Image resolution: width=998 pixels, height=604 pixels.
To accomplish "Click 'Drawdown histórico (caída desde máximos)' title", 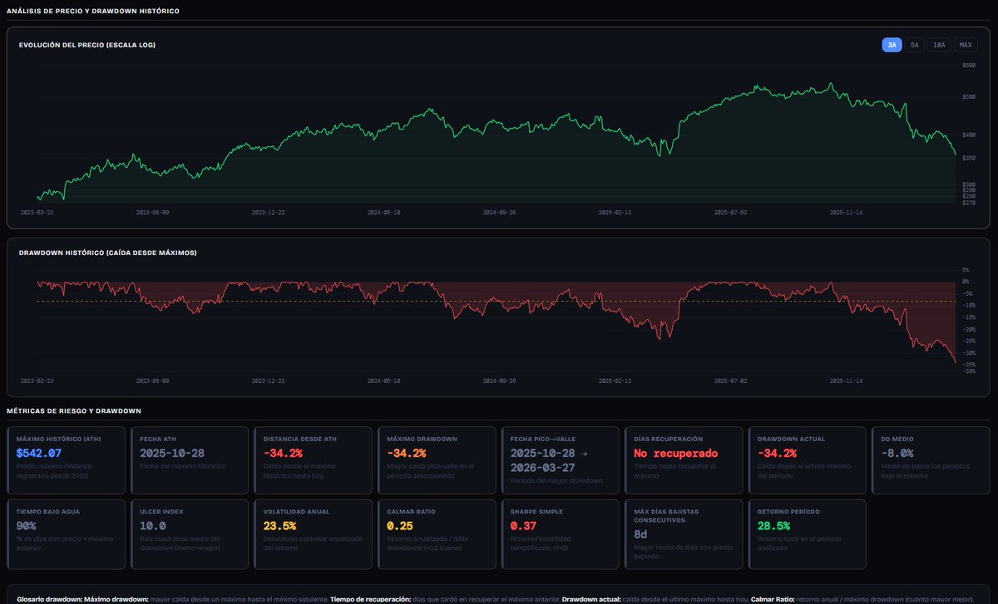I will (x=108, y=252).
